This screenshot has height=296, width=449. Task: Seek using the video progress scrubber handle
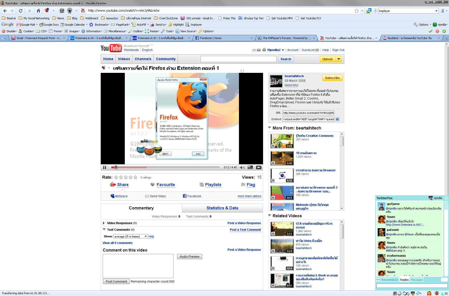click(x=116, y=167)
